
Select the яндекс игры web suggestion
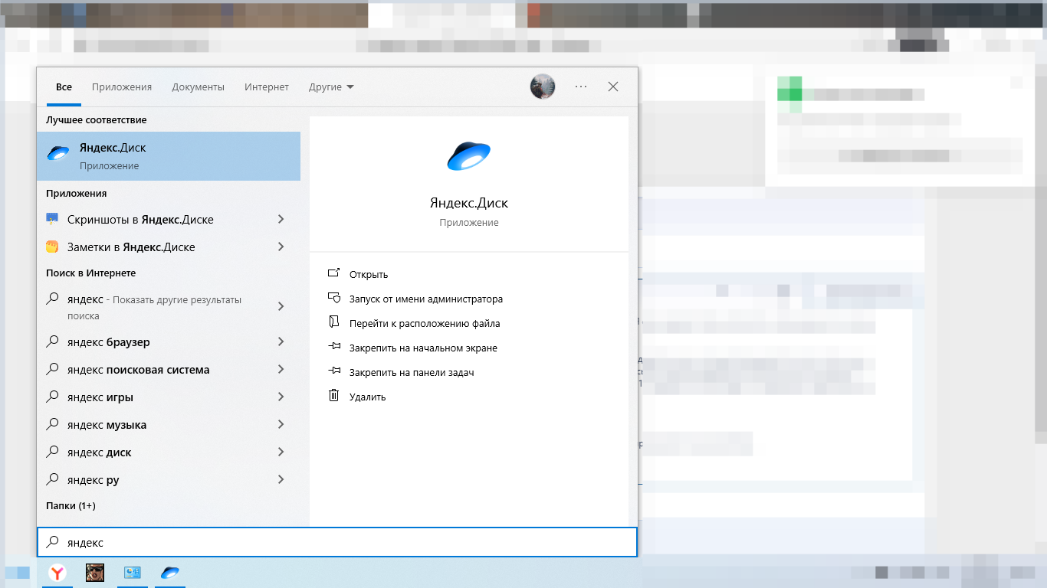coord(100,397)
